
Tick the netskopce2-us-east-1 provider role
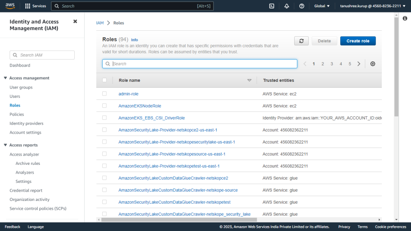pos(104,130)
